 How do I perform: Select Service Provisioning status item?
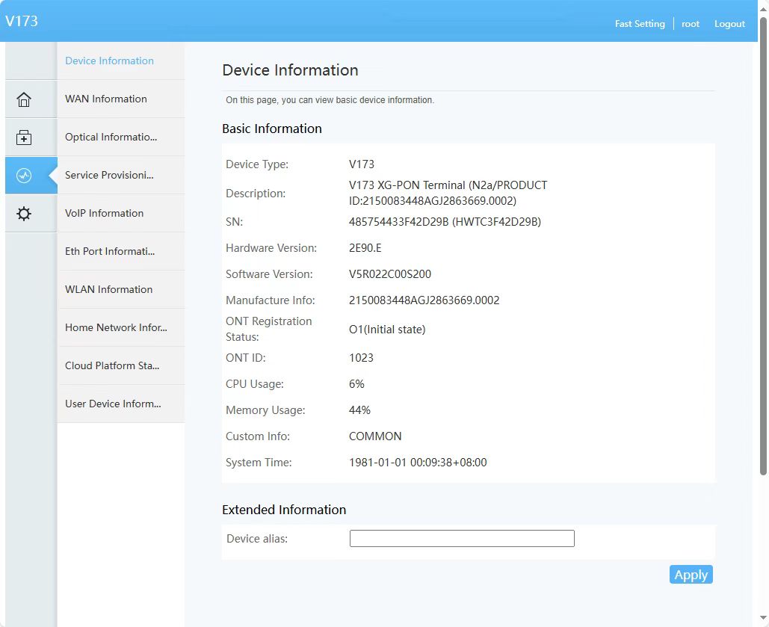coord(109,175)
